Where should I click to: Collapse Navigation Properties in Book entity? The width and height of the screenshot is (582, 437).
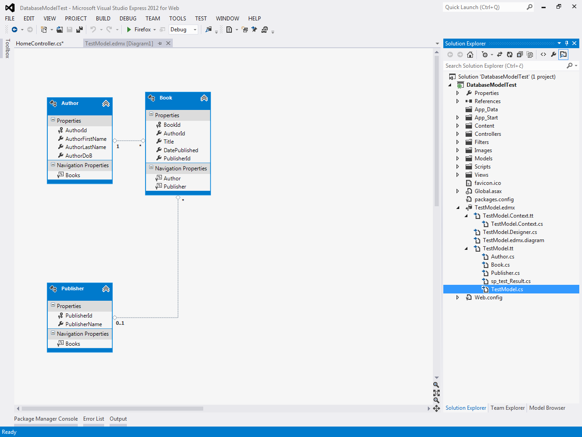click(151, 168)
